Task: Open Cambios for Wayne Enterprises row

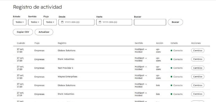Action: click(198, 77)
